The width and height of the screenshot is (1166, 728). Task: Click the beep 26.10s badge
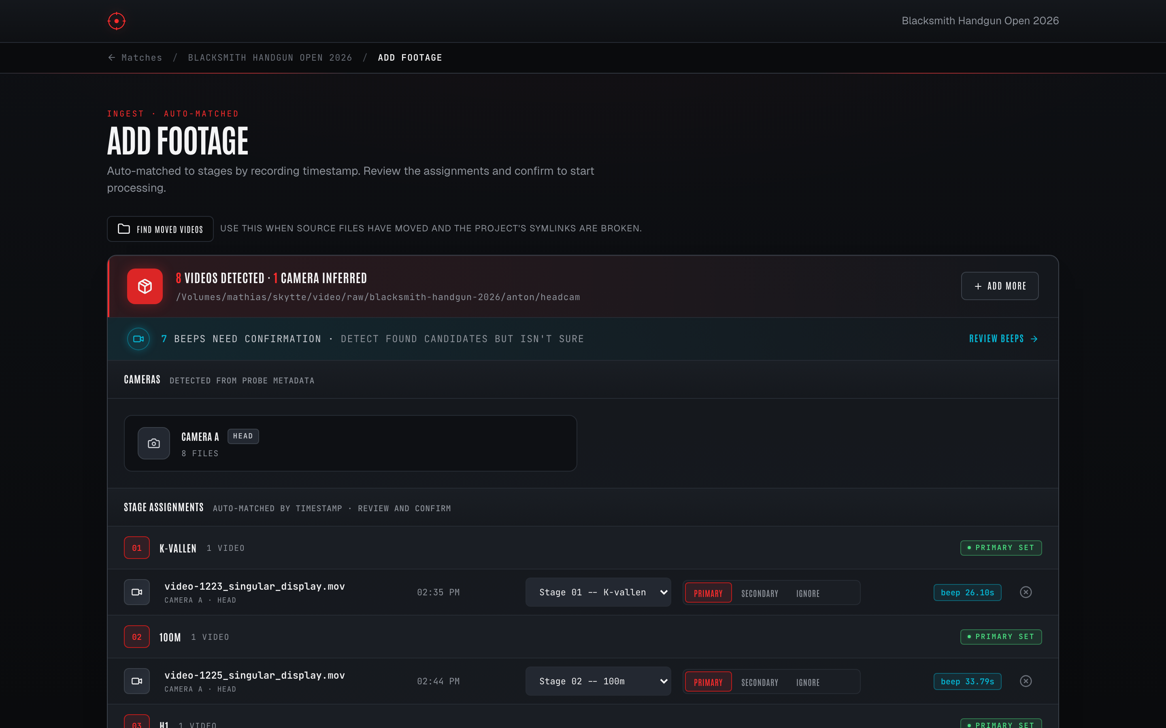[x=967, y=592]
